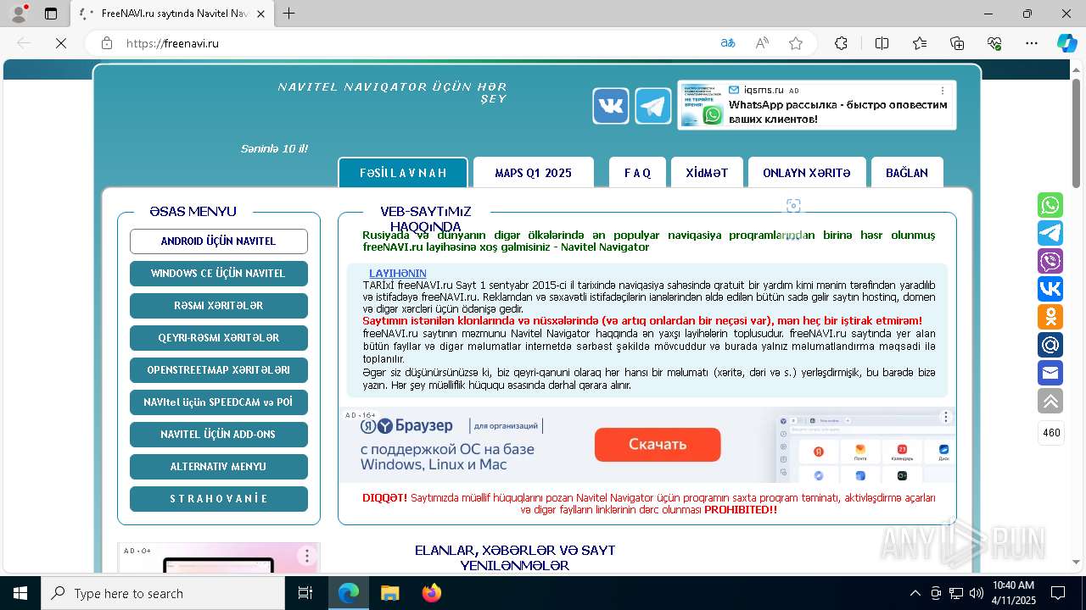Open split screen icon

(x=882, y=43)
